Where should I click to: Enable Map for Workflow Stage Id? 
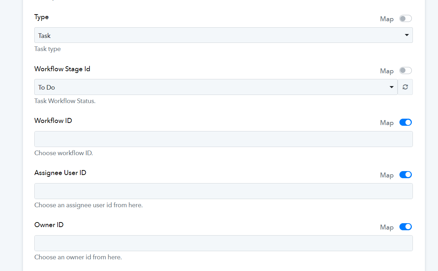(405, 70)
